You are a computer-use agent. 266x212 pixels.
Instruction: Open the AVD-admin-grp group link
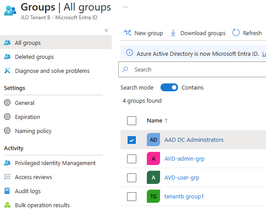pos(184,159)
